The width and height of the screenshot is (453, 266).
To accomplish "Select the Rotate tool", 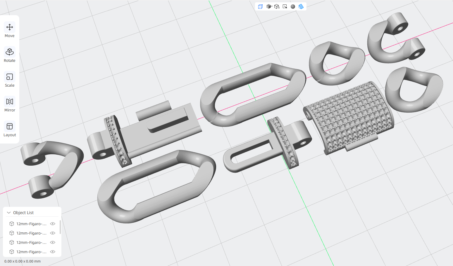I will pos(10,55).
